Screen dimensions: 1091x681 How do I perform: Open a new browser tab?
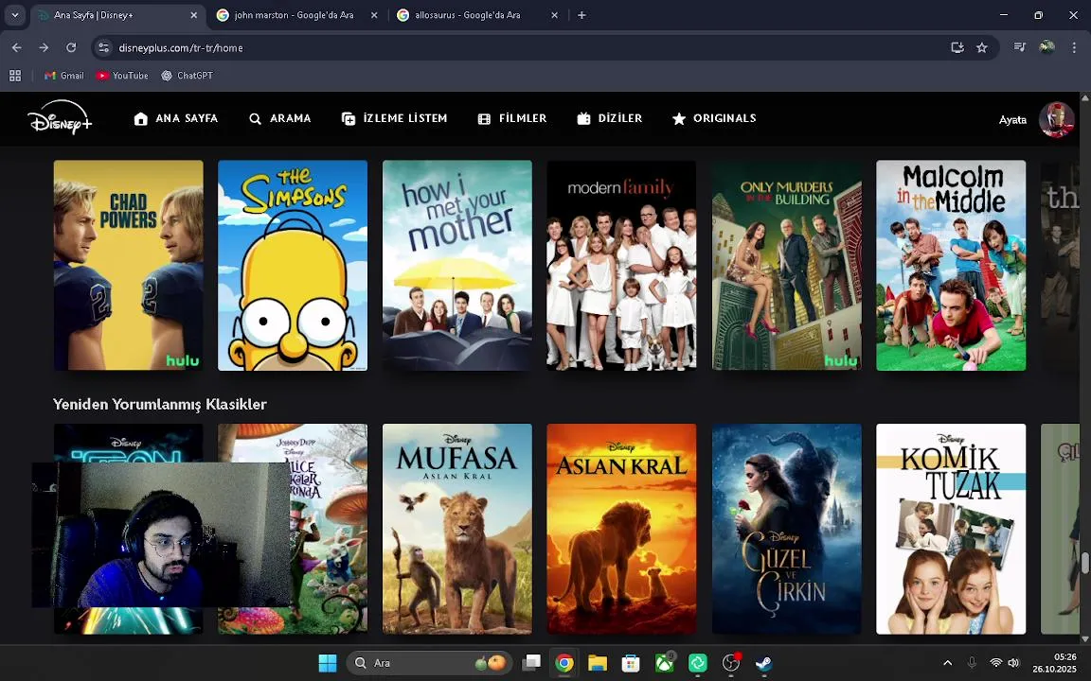click(x=581, y=15)
